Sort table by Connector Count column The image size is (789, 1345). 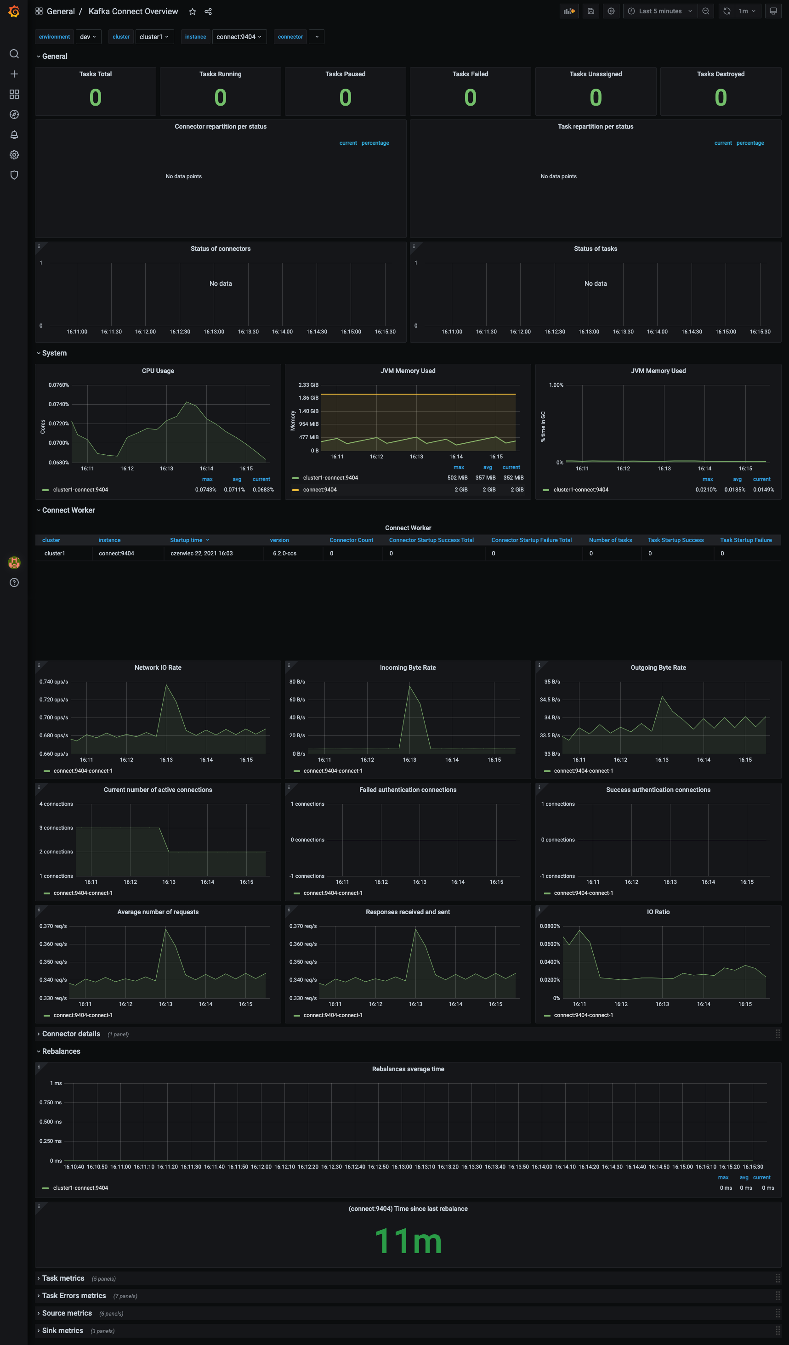pyautogui.click(x=351, y=540)
